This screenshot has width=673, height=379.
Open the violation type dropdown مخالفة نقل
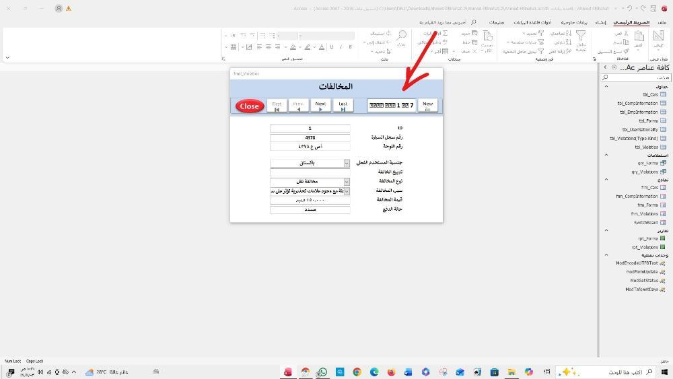347,182
